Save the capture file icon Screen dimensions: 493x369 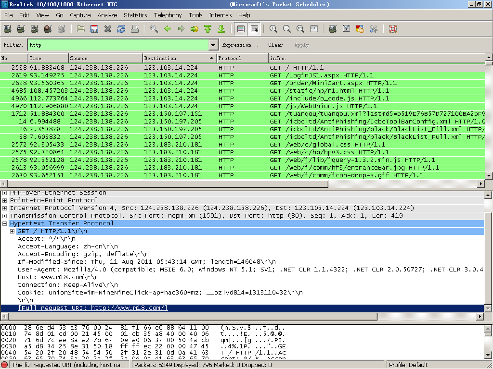[94, 29]
